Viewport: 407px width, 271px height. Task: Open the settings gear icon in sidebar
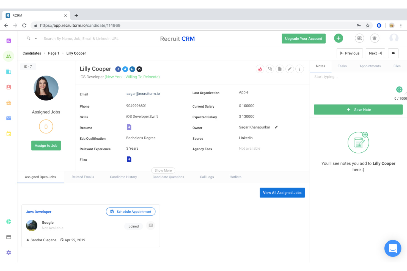click(9, 253)
